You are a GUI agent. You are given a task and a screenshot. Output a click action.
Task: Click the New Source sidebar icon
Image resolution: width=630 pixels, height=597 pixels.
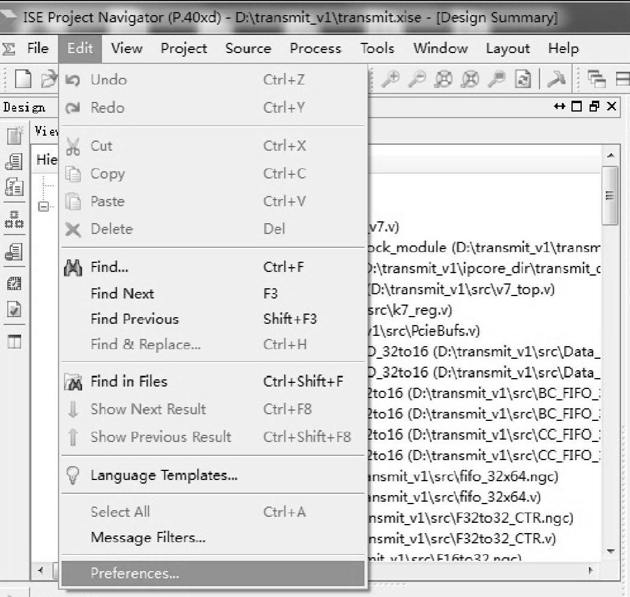tap(14, 135)
